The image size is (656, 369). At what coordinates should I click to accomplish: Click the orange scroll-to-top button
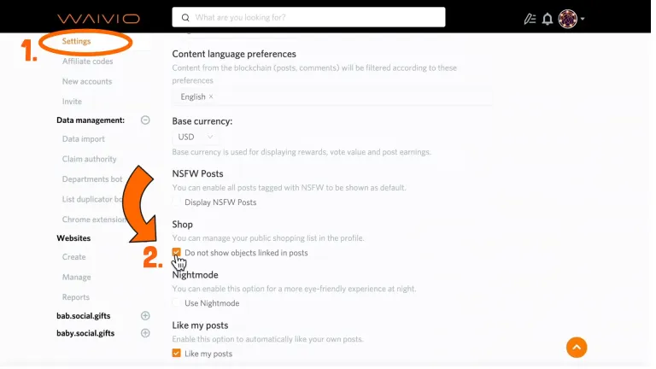click(577, 348)
